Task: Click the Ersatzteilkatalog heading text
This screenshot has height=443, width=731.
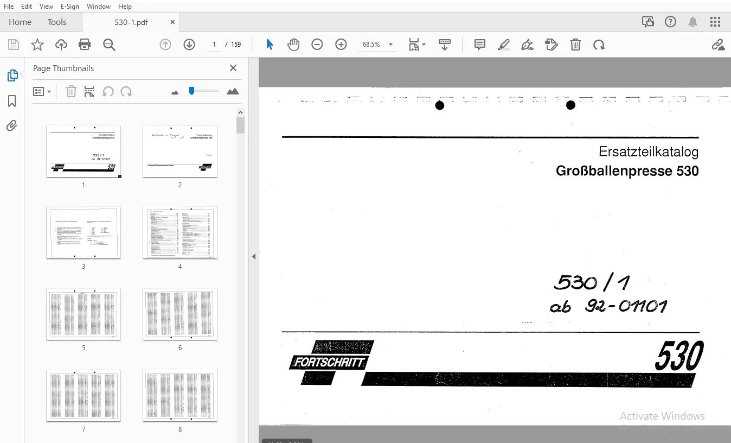Action: click(649, 152)
